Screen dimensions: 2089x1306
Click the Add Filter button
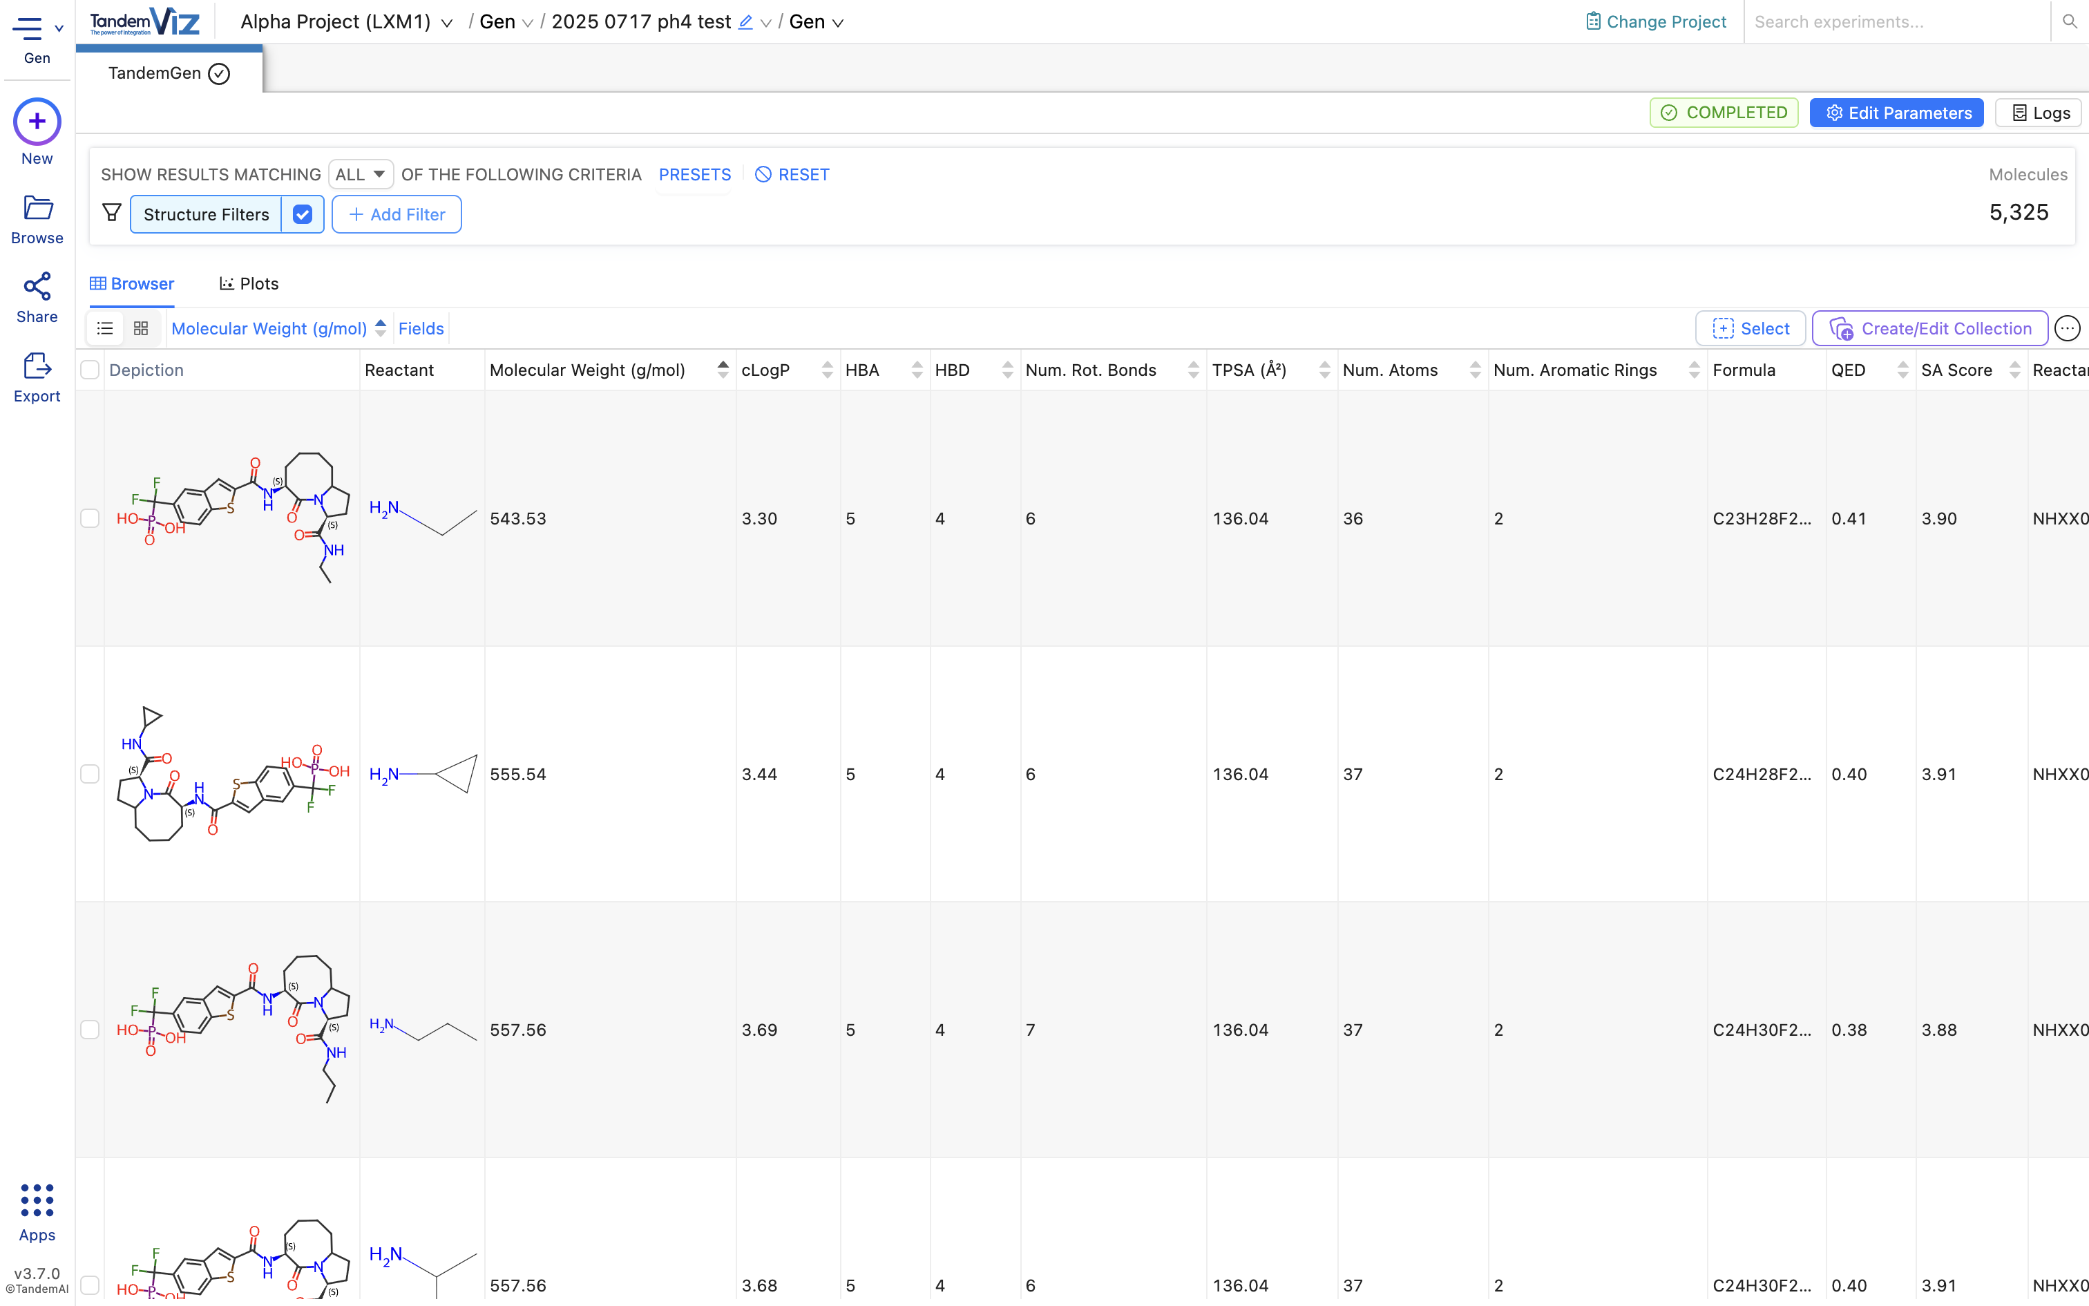tap(397, 214)
